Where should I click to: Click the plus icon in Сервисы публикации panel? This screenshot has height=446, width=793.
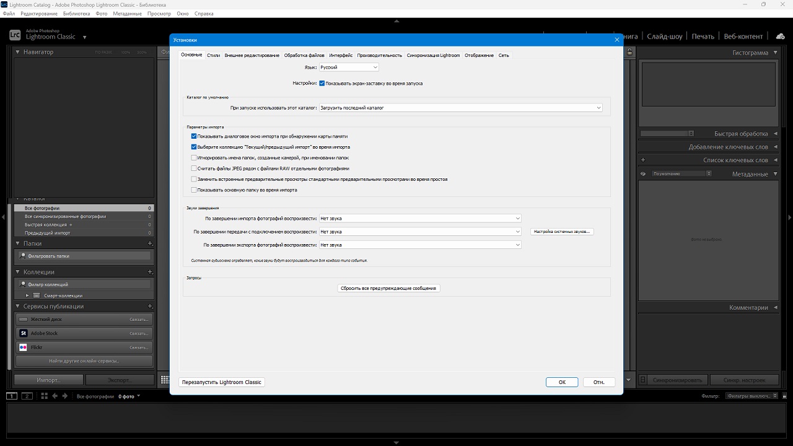click(150, 306)
